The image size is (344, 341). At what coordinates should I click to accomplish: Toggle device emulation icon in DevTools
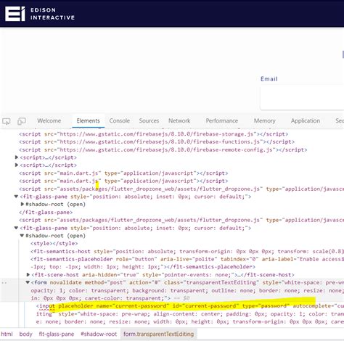(x=22, y=121)
